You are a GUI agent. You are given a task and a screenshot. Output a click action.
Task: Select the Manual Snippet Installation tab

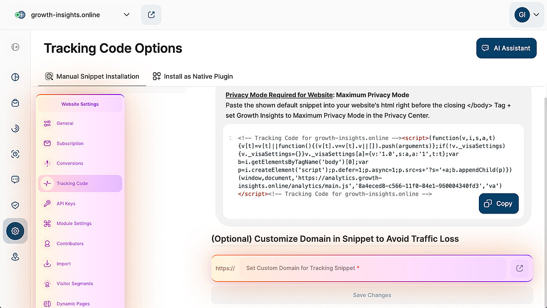coord(92,76)
